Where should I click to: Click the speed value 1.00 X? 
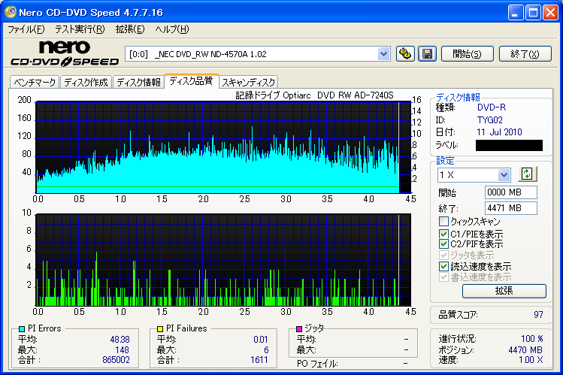click(x=531, y=359)
